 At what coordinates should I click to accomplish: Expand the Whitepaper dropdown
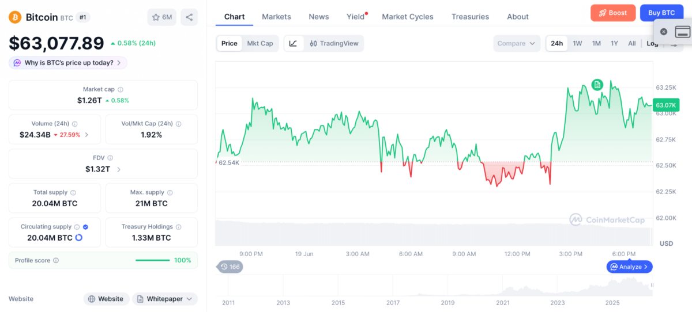tap(165, 299)
